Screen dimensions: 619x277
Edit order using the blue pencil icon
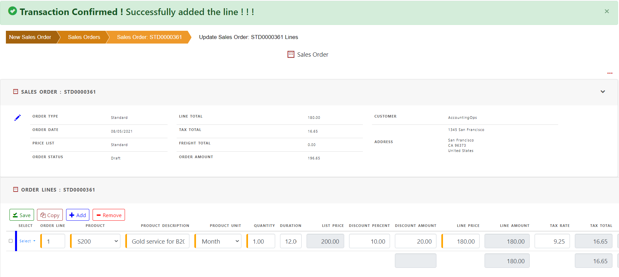point(18,118)
